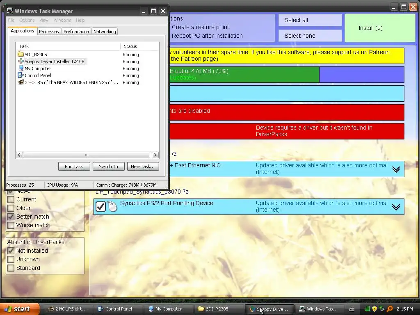This screenshot has height=315, width=420.
Task: Enable the Unknown checkbox
Action: 11,259
